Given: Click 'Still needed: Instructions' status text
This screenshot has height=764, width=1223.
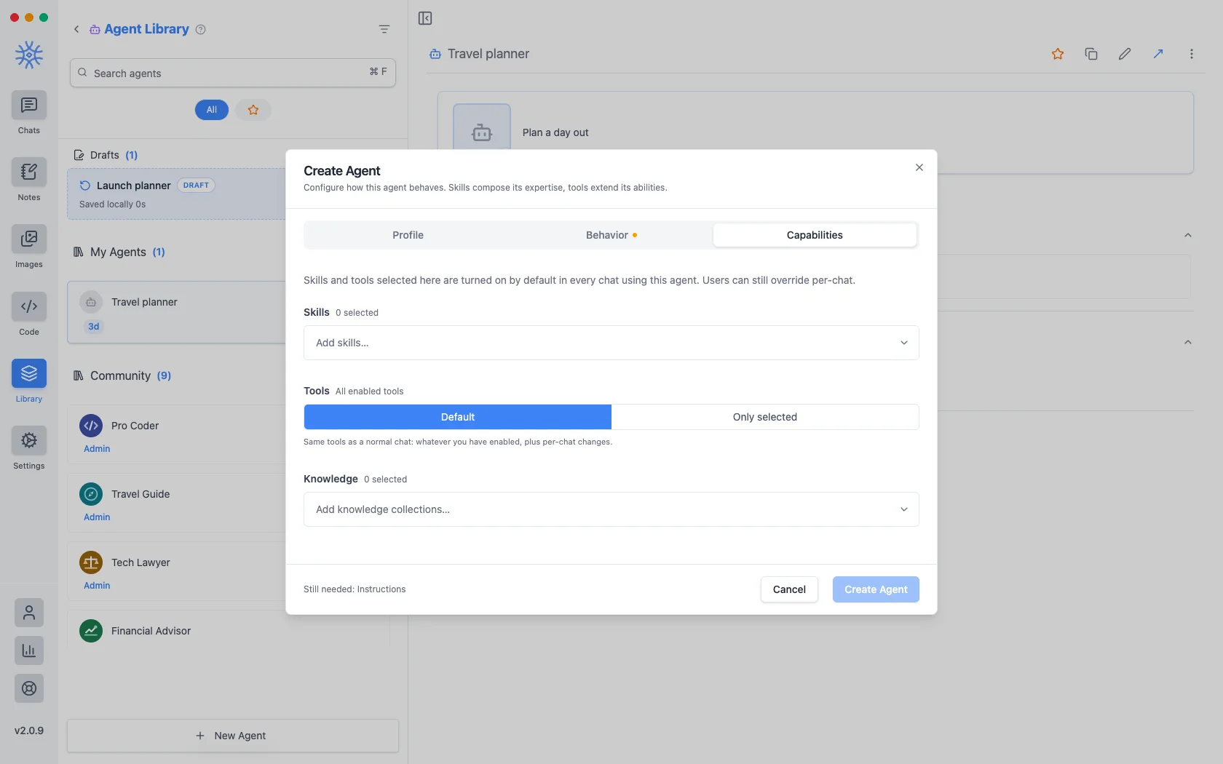Looking at the screenshot, I should pos(355,589).
